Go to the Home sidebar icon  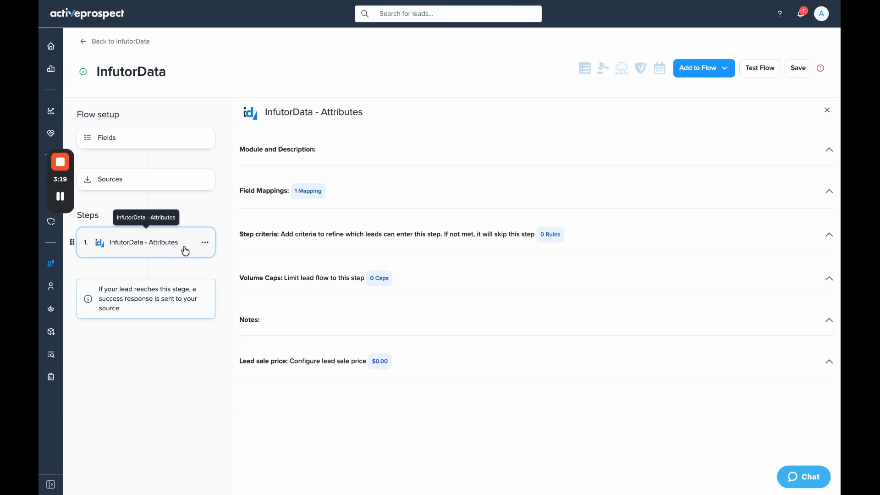click(51, 46)
